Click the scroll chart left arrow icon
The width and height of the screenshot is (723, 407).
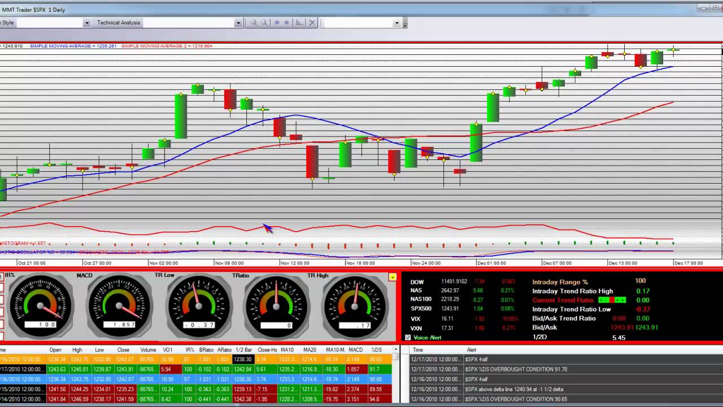(277, 23)
